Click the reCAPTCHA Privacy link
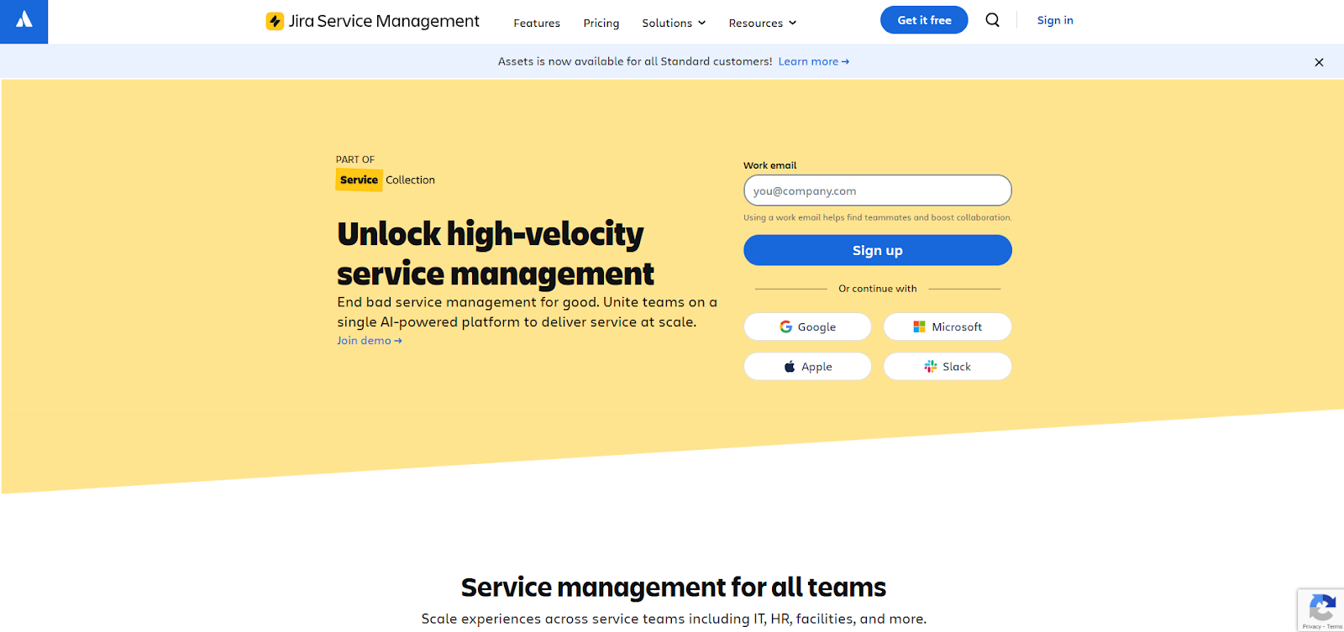Viewport: 1344px width, 632px height. (x=1311, y=626)
